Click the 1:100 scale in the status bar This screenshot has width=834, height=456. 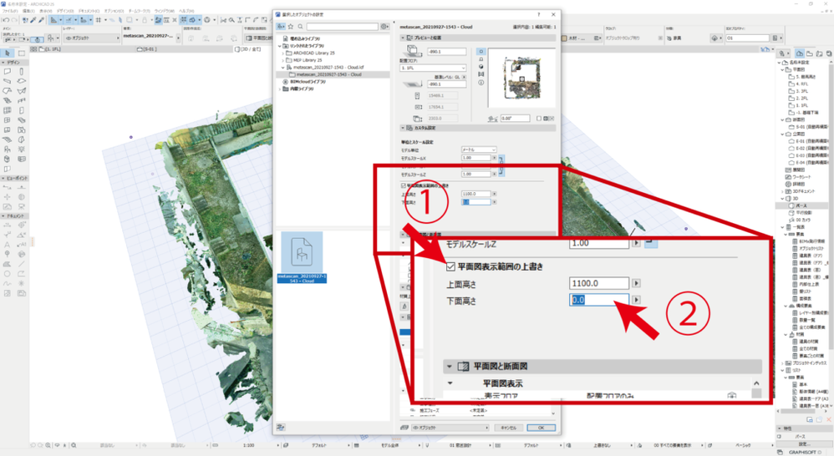248,445
